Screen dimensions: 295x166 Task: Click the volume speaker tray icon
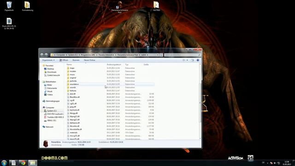[275, 163]
